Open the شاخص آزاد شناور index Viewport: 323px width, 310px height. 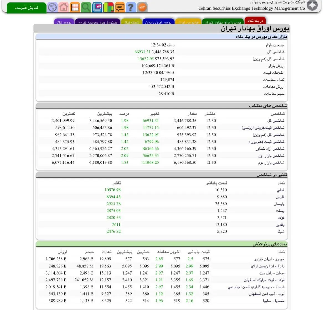pos(270,149)
